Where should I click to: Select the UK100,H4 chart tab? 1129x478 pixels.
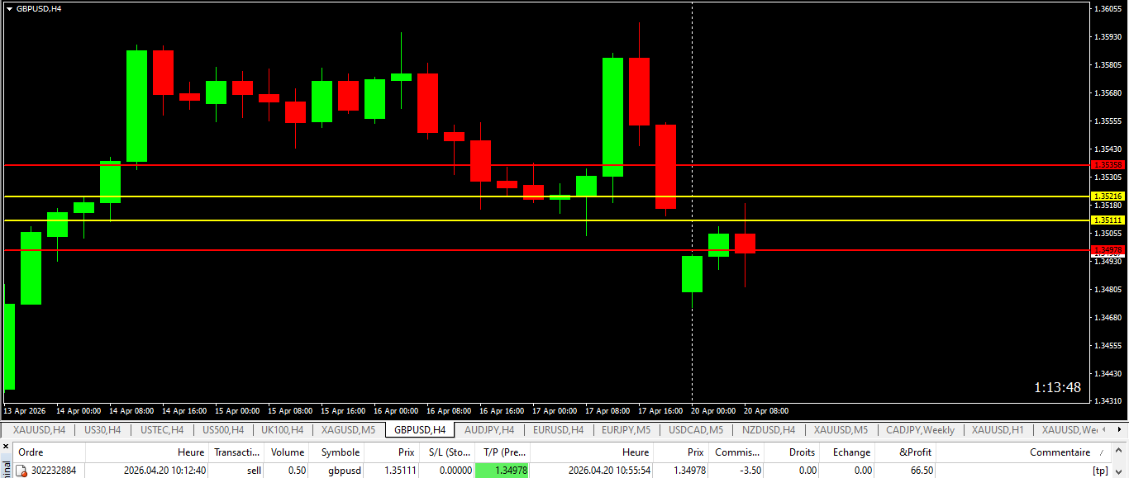[282, 430]
